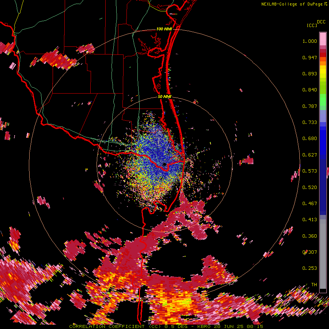Click the [CC] label above color bar
Viewport: 329px width, 329px height.
coord(312,25)
